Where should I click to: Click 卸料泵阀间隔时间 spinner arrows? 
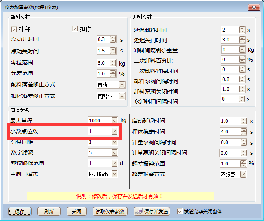pyautogui.click(x=242, y=79)
